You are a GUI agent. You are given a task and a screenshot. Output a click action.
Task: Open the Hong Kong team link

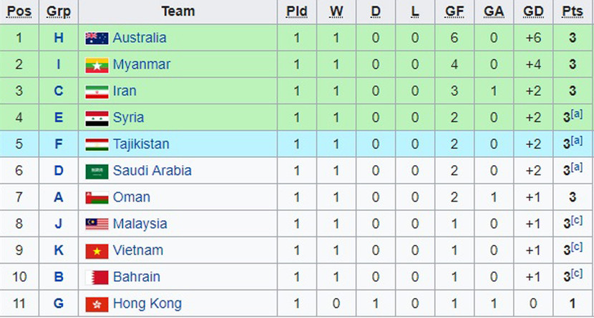pyautogui.click(x=147, y=304)
